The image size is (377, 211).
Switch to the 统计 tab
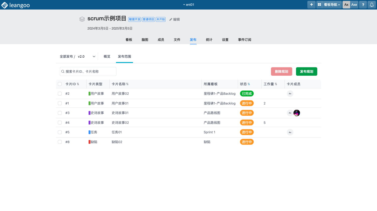(209, 40)
